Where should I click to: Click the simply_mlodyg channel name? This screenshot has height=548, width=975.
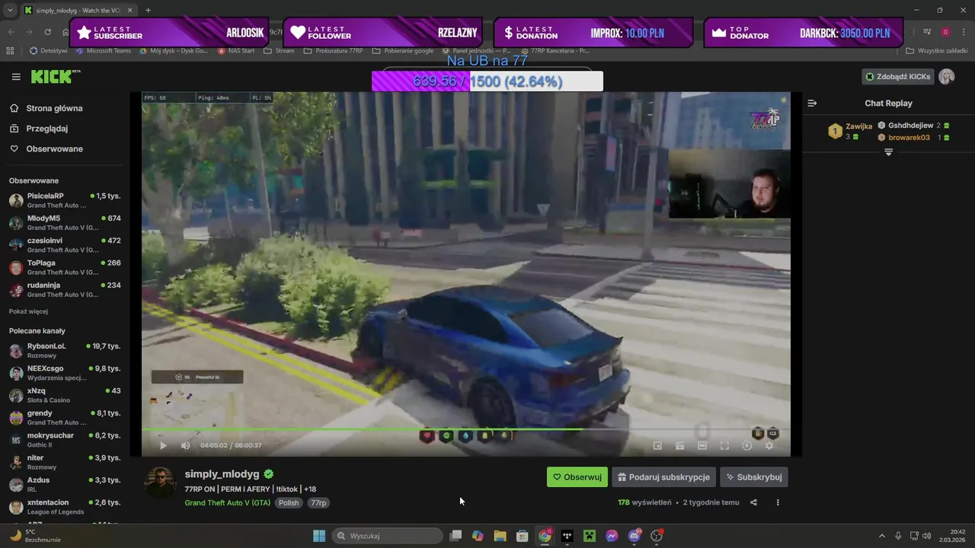click(222, 474)
